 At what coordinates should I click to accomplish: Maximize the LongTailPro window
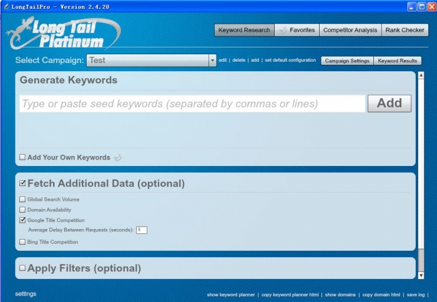tap(422, 7)
